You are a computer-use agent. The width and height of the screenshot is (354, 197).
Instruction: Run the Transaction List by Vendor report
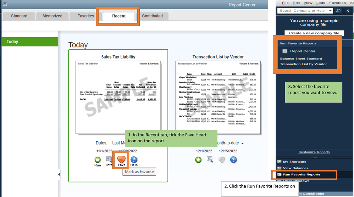point(198,160)
